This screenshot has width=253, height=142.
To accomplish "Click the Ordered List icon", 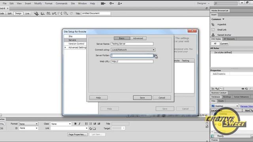I will click(91, 123).
